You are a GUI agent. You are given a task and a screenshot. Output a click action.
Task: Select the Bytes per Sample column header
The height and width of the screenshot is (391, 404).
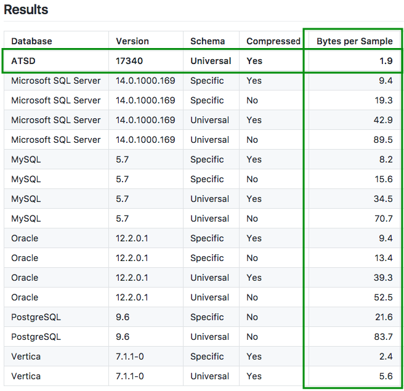[x=355, y=41]
